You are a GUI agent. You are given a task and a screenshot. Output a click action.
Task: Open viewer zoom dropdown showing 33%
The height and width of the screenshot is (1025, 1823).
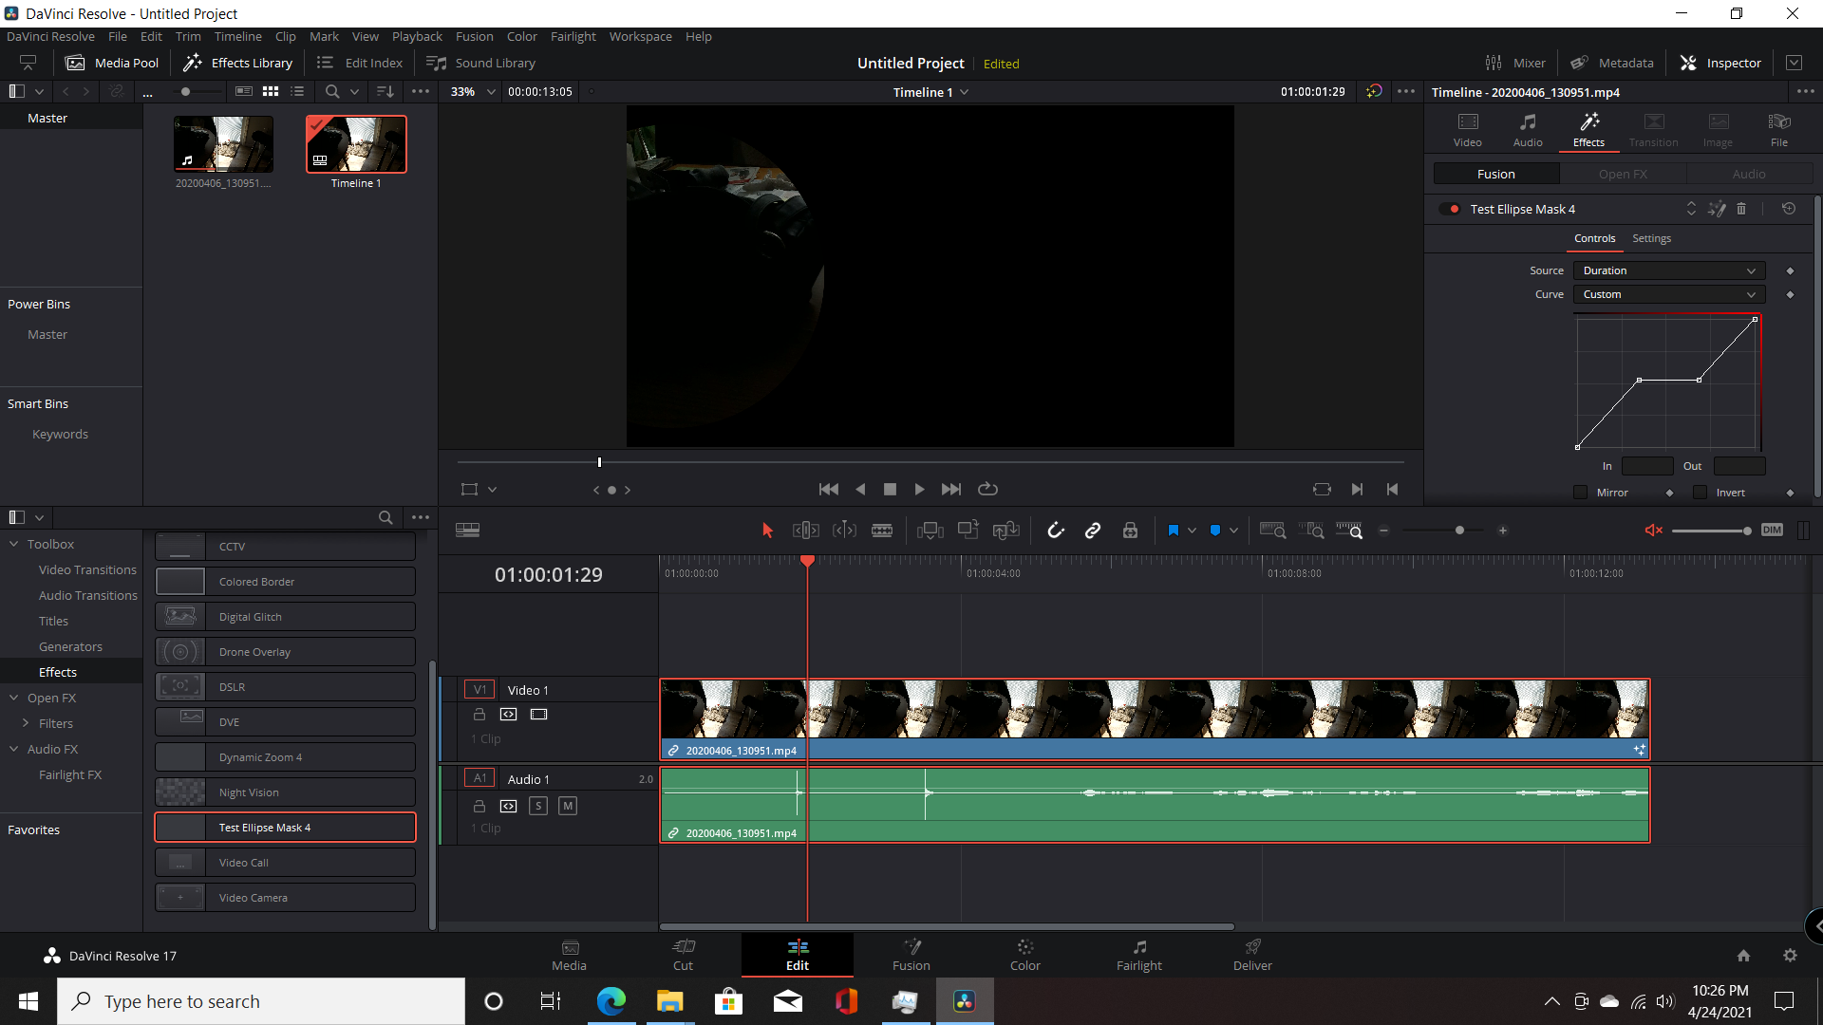point(474,92)
